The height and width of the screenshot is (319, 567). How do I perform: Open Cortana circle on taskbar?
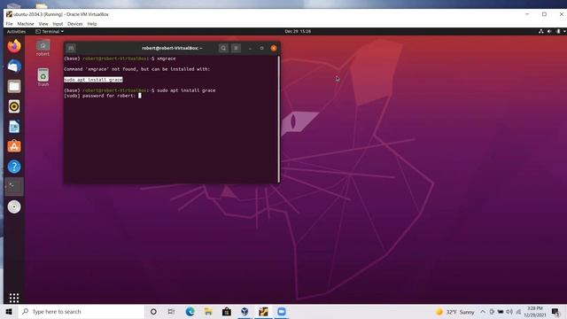(x=153, y=311)
